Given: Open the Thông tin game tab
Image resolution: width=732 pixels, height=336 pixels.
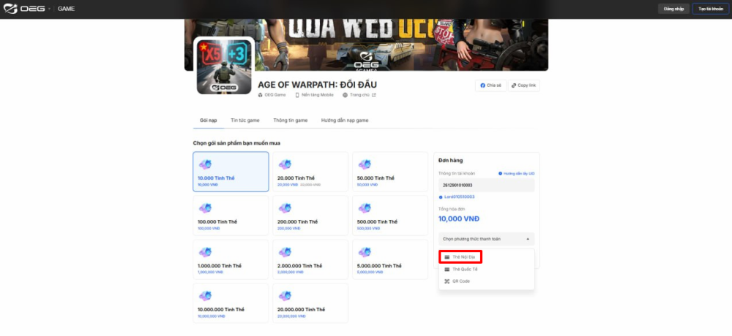Looking at the screenshot, I should [290, 121].
